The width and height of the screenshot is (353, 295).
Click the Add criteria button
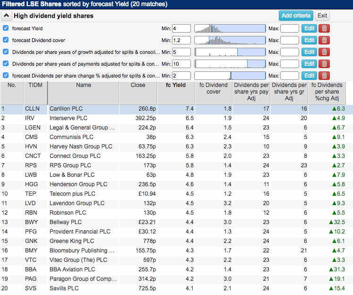296,16
